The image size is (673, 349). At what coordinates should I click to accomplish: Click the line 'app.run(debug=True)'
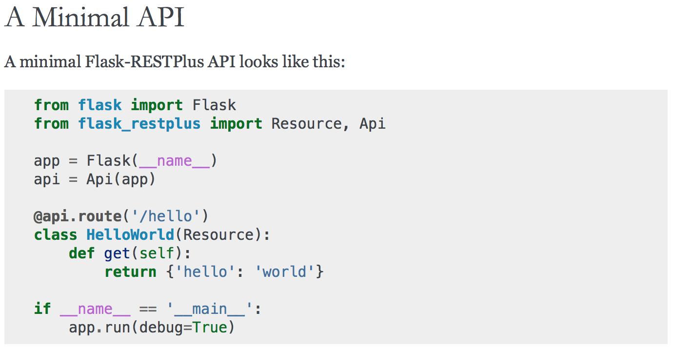(x=152, y=328)
